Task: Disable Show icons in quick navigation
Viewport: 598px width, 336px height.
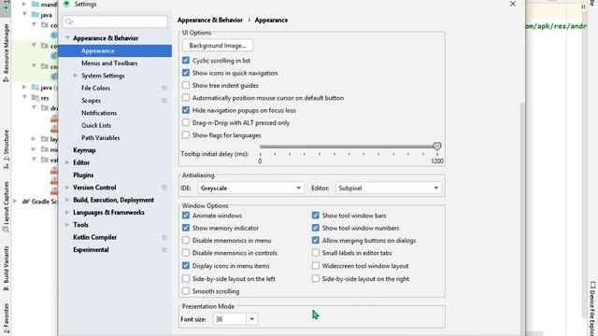Action: click(186, 73)
